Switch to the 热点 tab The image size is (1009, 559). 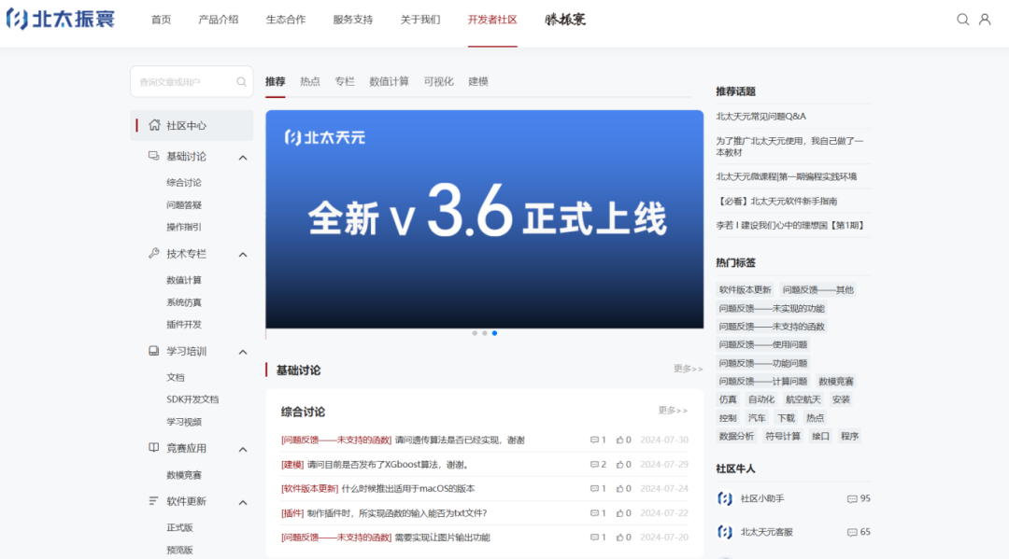tap(309, 82)
